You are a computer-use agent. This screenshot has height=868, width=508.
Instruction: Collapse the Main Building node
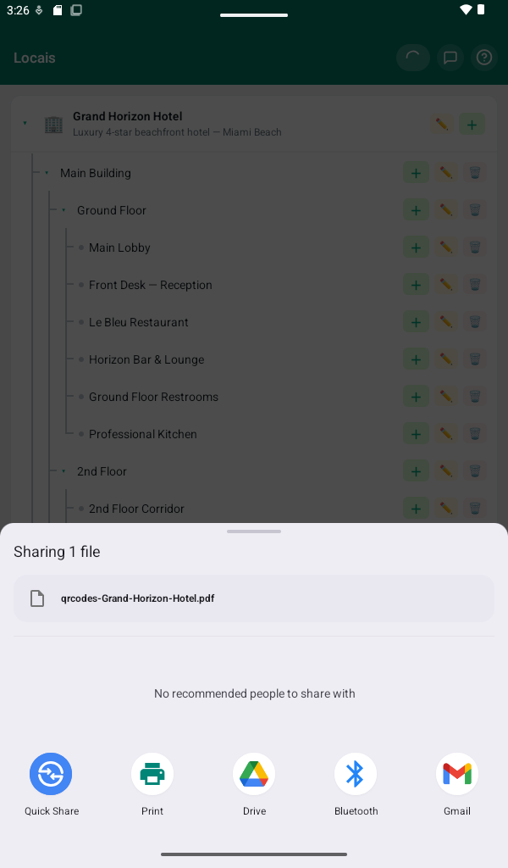point(47,173)
